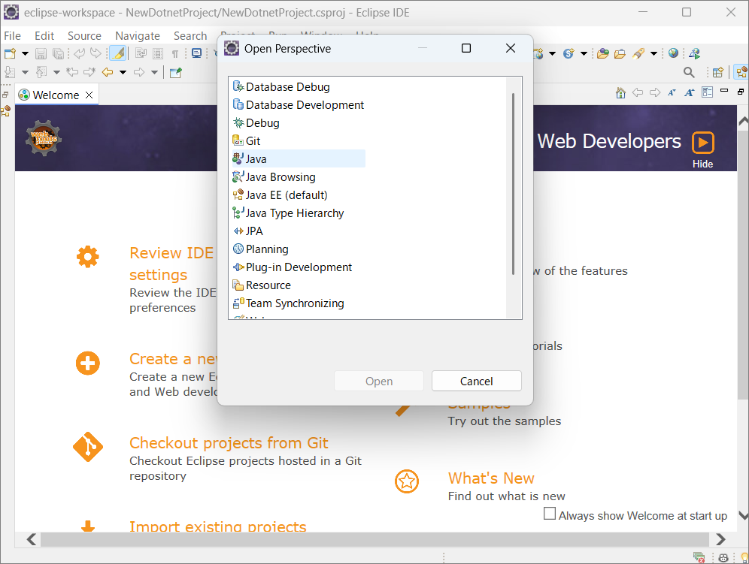
Task: Click Welcome horizontal scrollbar right arrow
Action: [x=720, y=539]
